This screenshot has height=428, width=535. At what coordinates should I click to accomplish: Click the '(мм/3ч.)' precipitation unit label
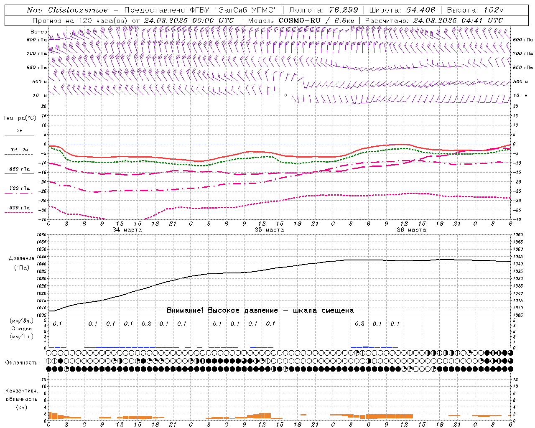pos(21,321)
